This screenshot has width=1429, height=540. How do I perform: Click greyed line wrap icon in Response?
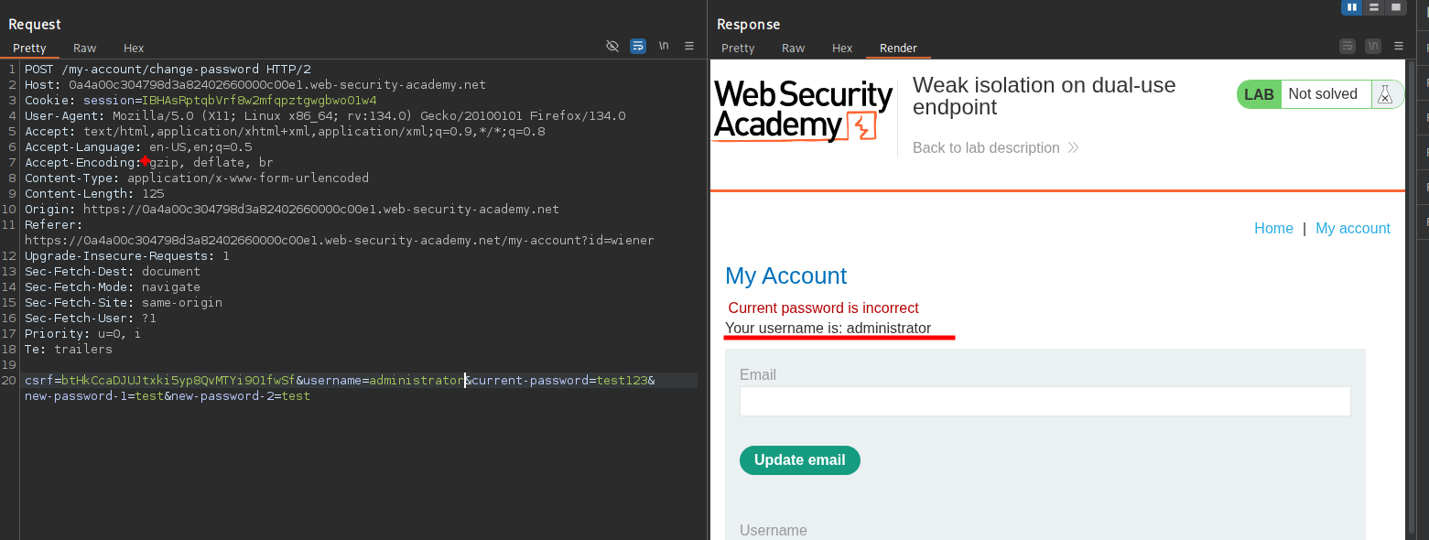[x=1347, y=46]
